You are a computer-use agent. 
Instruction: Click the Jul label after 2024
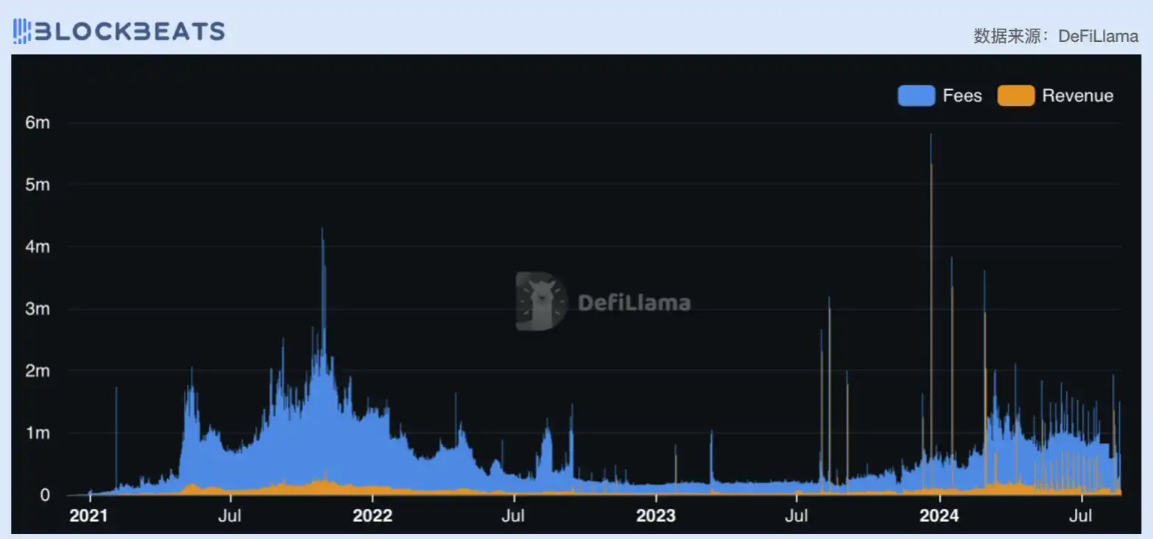pyautogui.click(x=1081, y=515)
